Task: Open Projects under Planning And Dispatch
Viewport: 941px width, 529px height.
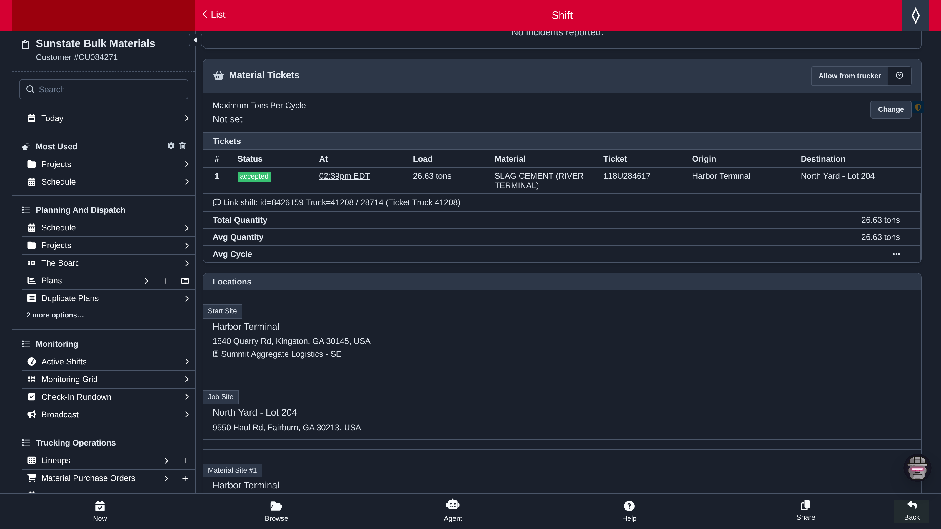Action: [108, 245]
